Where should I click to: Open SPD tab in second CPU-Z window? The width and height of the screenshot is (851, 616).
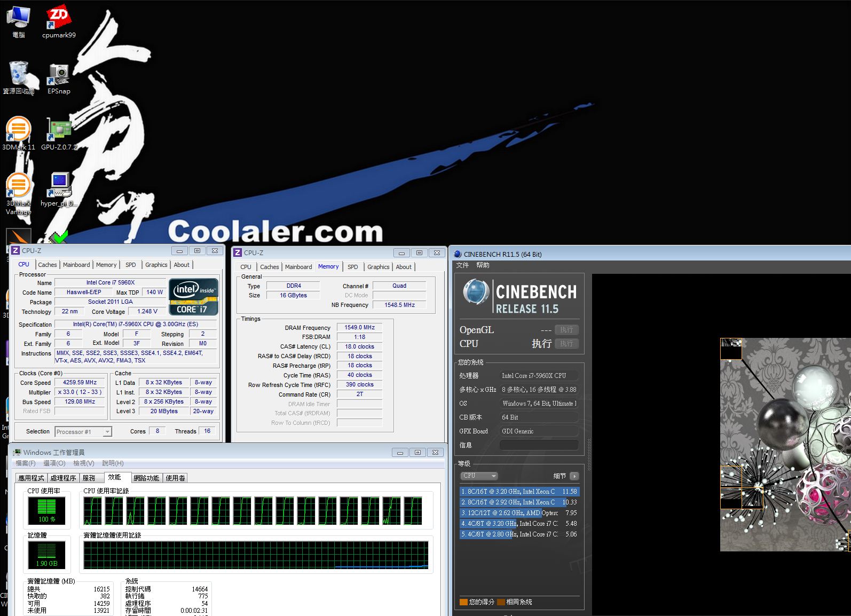[353, 267]
